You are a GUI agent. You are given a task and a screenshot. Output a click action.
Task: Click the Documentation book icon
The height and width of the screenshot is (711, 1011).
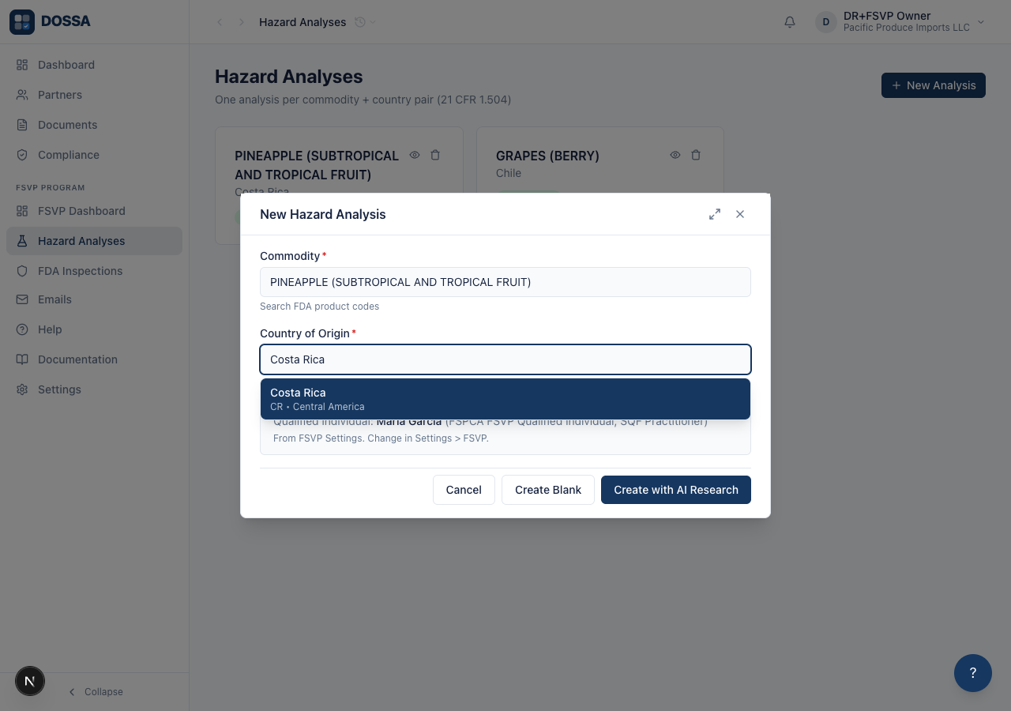[22, 359]
